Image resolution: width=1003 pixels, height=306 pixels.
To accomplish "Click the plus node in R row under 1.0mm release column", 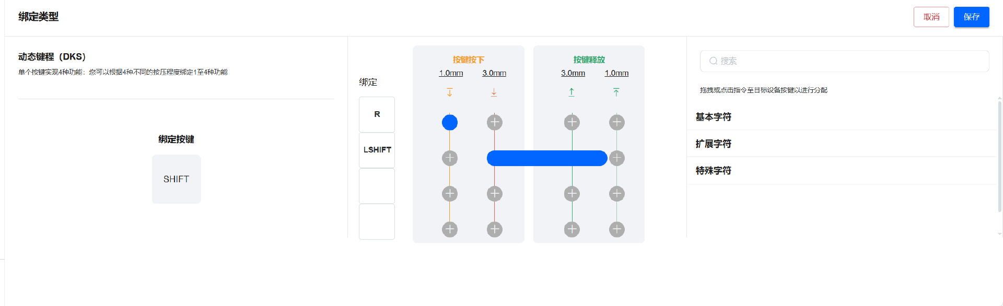I will [616, 122].
